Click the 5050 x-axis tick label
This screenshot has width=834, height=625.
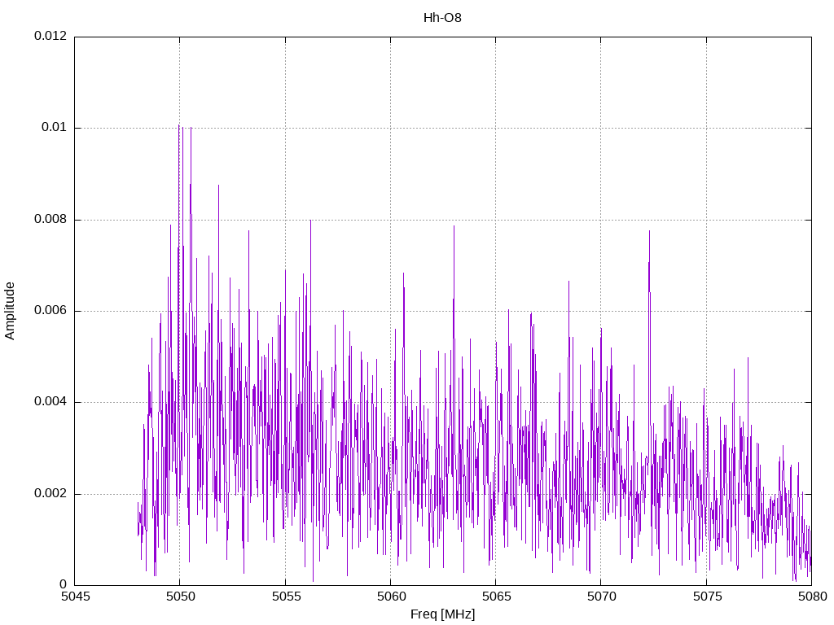(x=181, y=597)
